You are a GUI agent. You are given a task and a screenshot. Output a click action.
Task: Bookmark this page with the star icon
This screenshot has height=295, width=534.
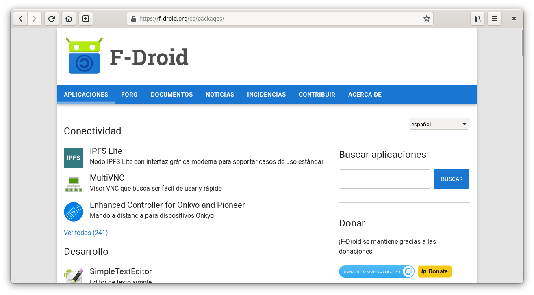(426, 19)
